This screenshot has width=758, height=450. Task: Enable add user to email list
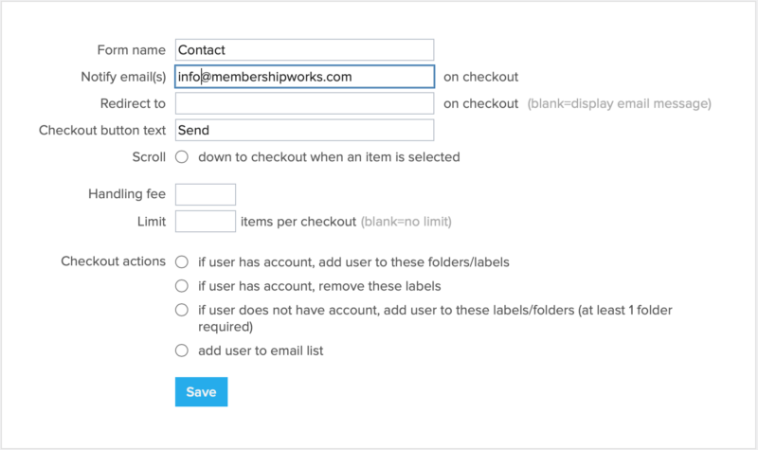tap(182, 351)
